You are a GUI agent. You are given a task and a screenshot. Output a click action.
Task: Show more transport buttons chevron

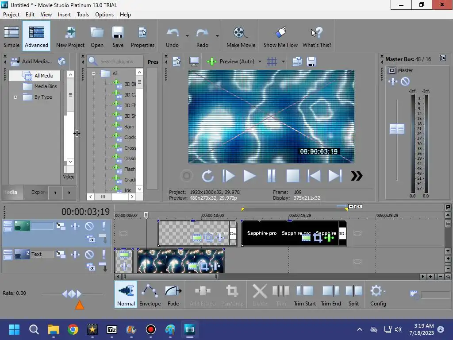(357, 176)
